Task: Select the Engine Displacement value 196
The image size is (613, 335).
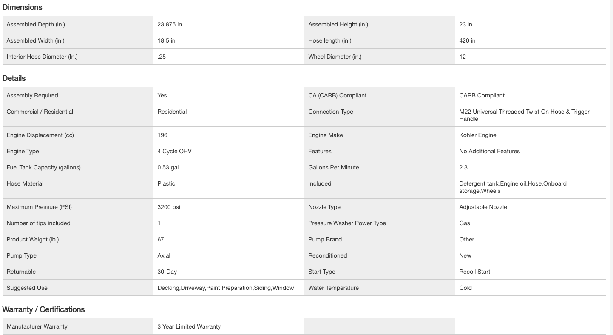Action: [x=162, y=135]
